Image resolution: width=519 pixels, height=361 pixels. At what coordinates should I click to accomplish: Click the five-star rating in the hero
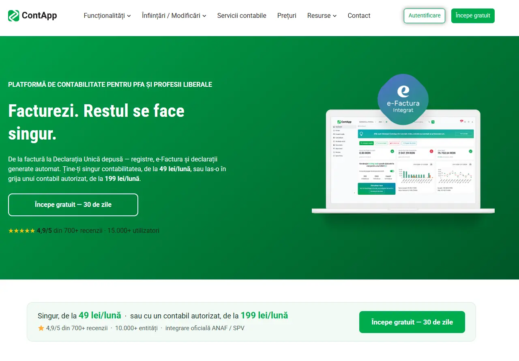click(x=21, y=230)
